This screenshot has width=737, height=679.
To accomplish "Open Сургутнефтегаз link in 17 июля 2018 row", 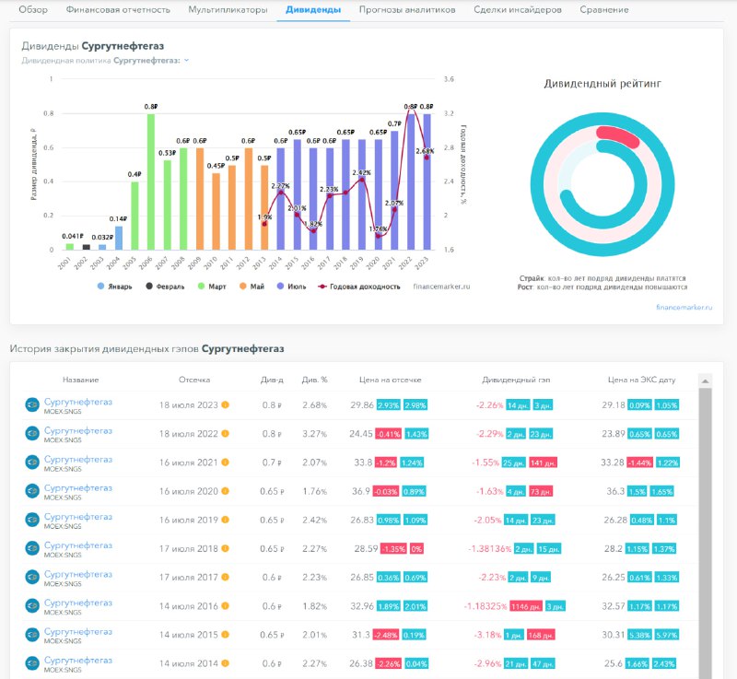I will click(x=78, y=545).
